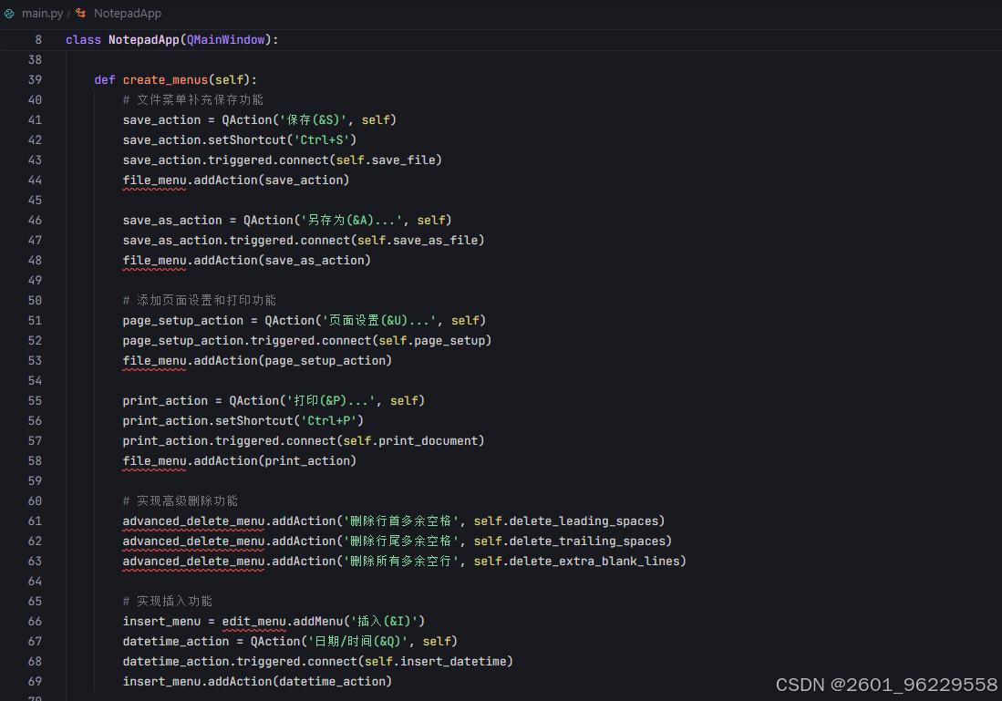Click the comment on line 65
The width and height of the screenshot is (1002, 701).
click(168, 602)
